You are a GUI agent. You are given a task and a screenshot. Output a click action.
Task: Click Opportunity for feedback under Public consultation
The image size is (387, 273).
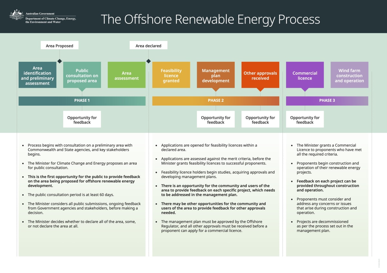82,120
